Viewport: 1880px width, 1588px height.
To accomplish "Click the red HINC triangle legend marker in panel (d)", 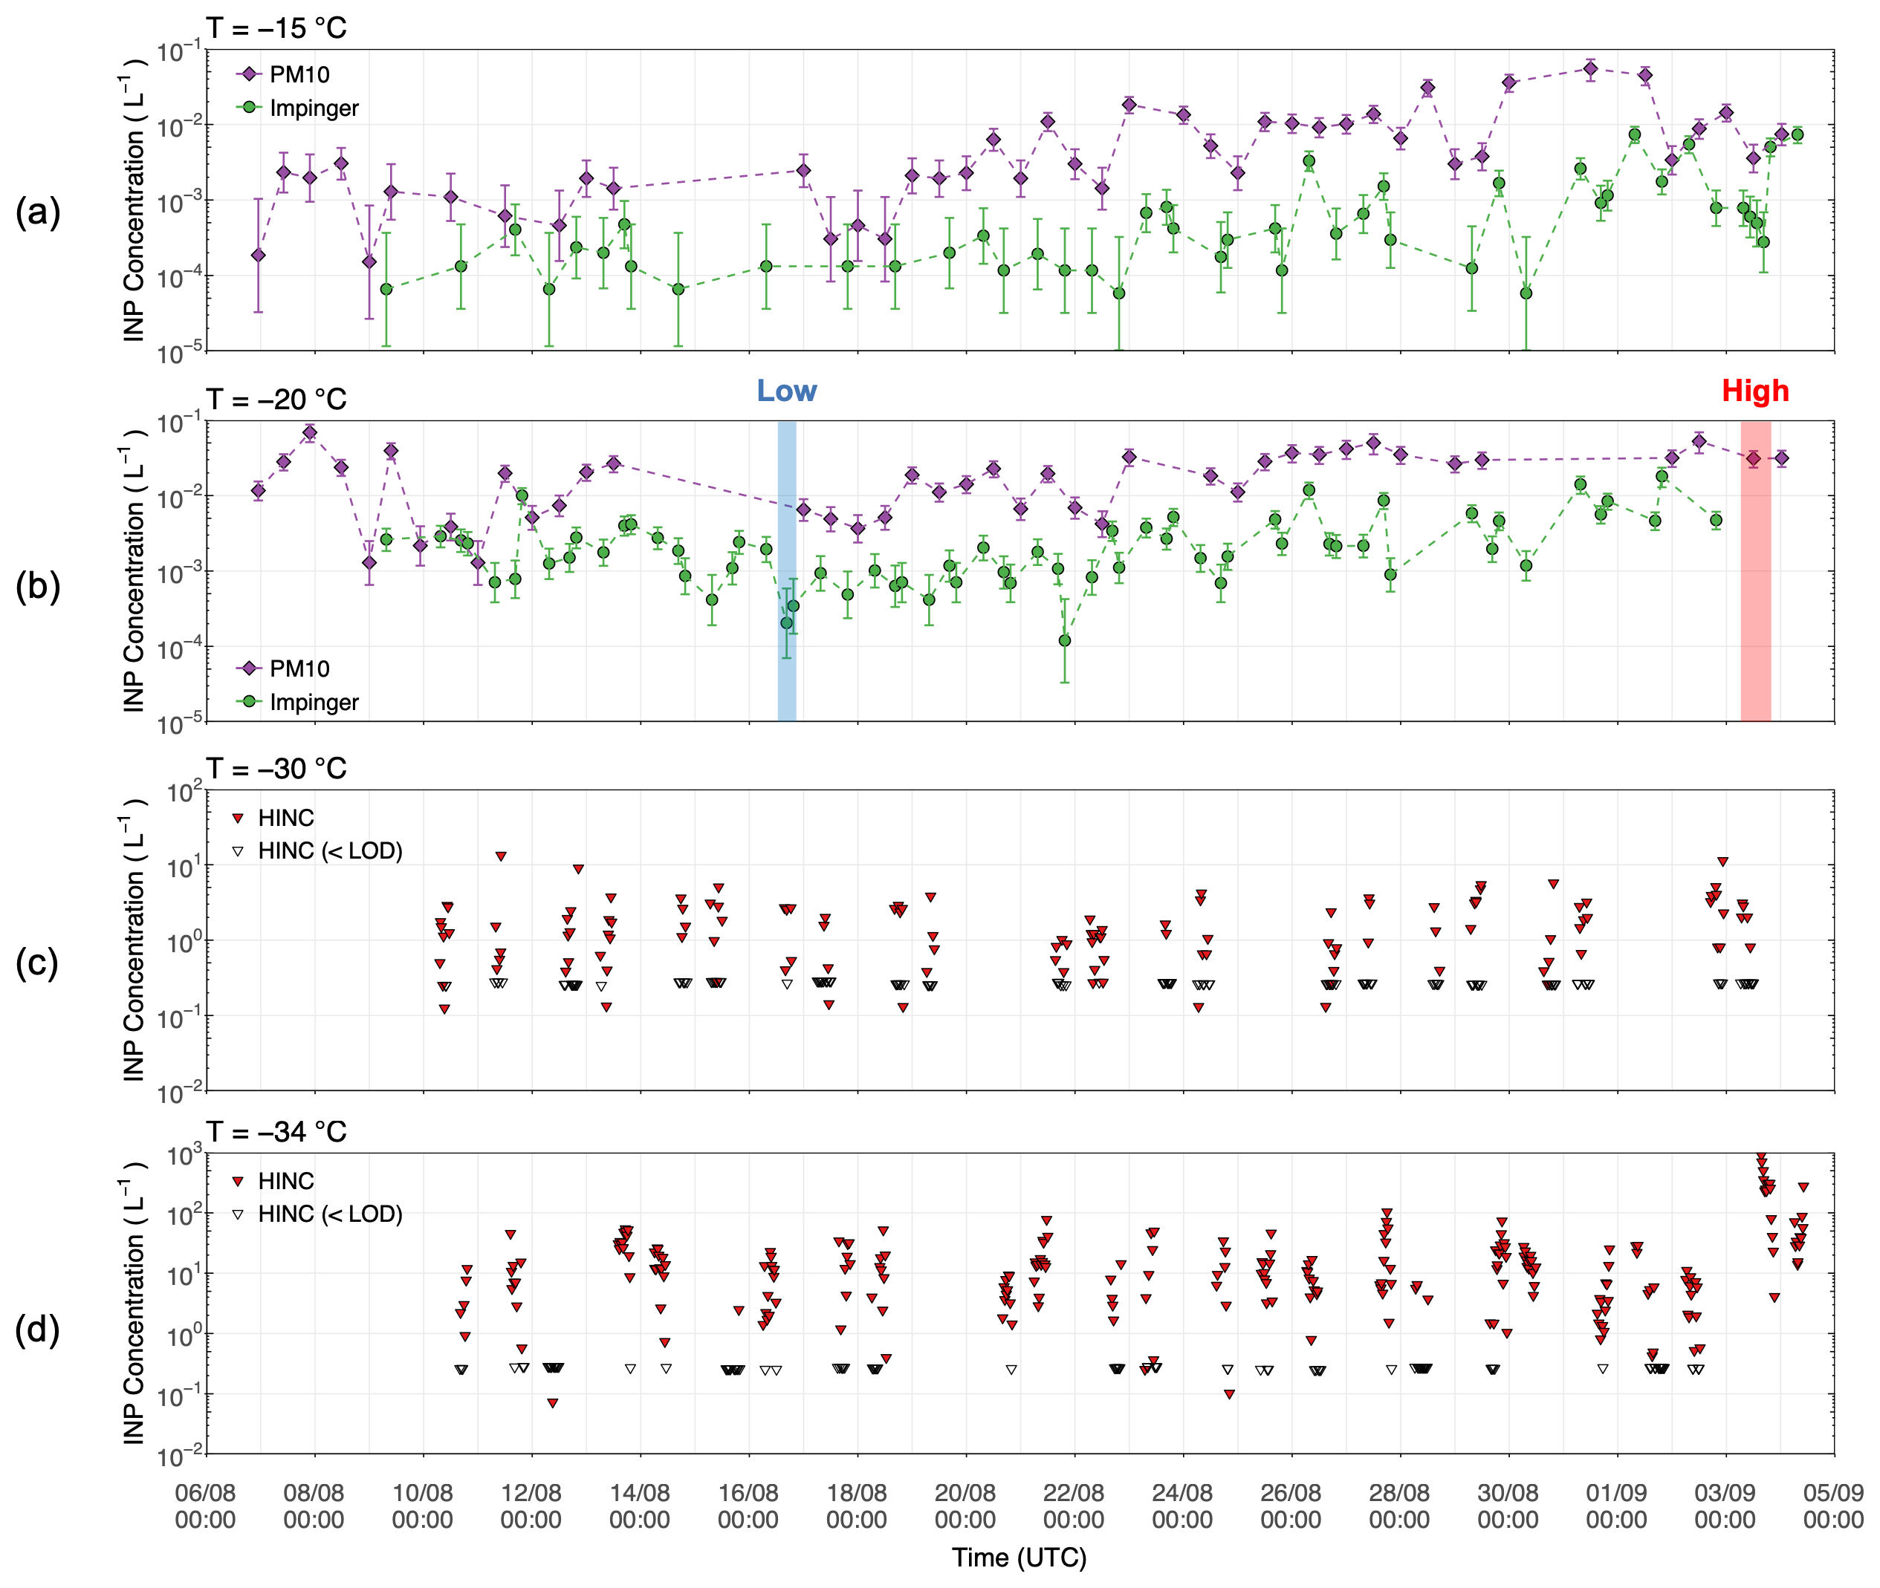I will pyautogui.click(x=239, y=1181).
